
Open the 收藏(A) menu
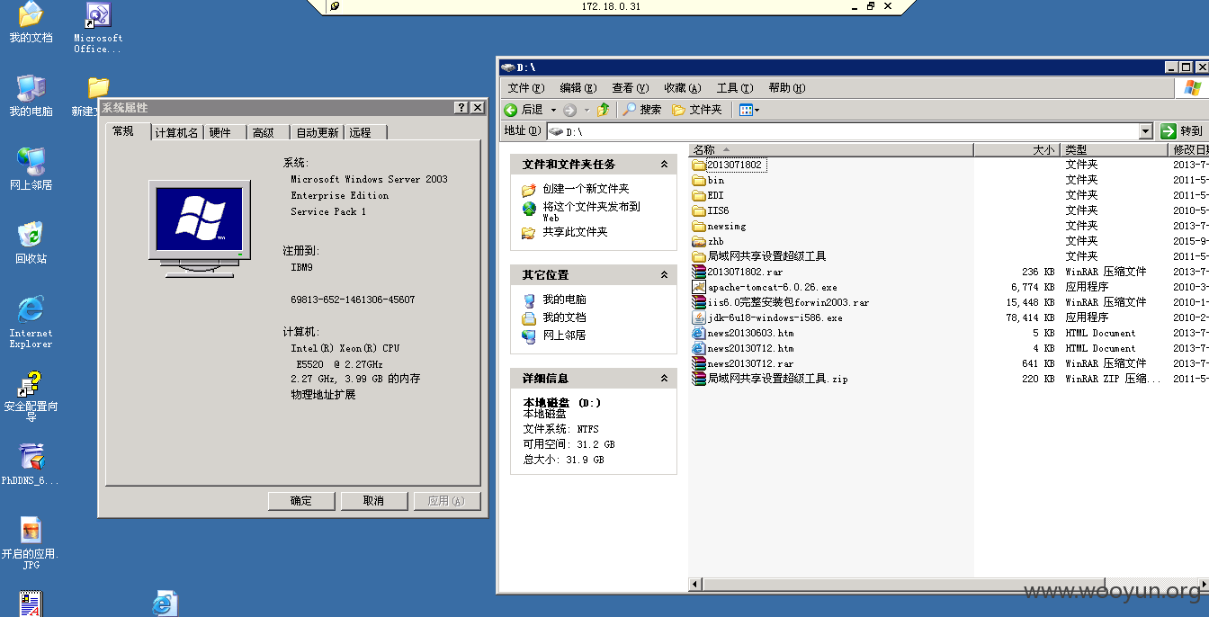click(682, 88)
